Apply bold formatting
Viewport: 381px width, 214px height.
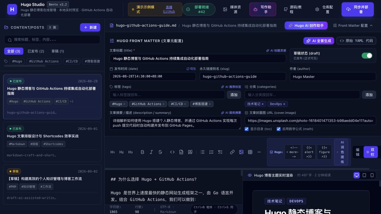coord(142,152)
